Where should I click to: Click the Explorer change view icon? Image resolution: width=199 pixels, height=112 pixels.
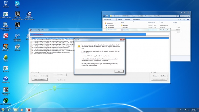pyautogui.click(x=179, y=20)
